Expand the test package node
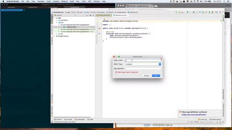This screenshot has width=232, height=130. (59, 31)
